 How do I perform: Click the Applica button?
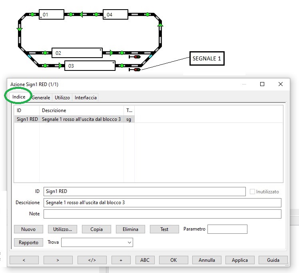(240, 260)
